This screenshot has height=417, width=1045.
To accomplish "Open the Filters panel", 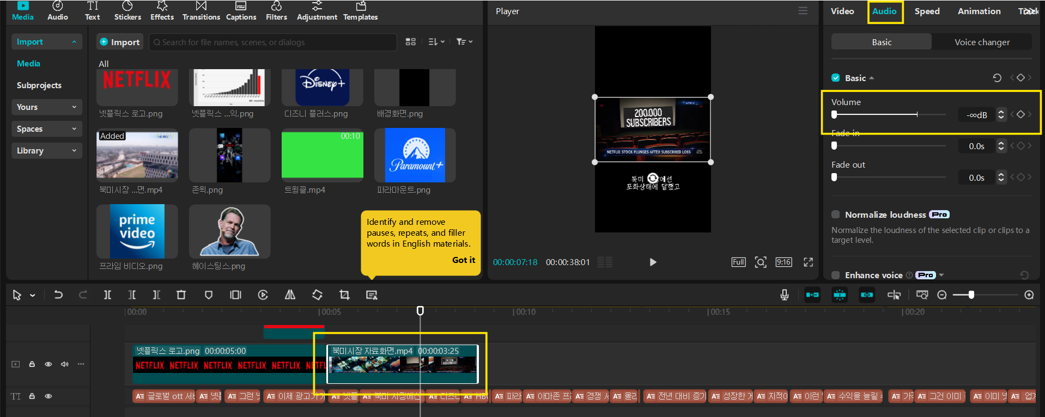I will [x=276, y=11].
